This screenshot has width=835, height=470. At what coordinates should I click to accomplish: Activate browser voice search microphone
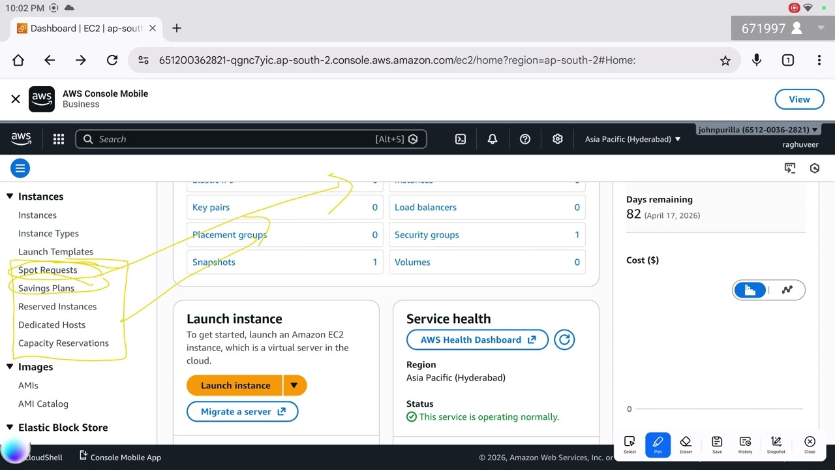point(757,60)
